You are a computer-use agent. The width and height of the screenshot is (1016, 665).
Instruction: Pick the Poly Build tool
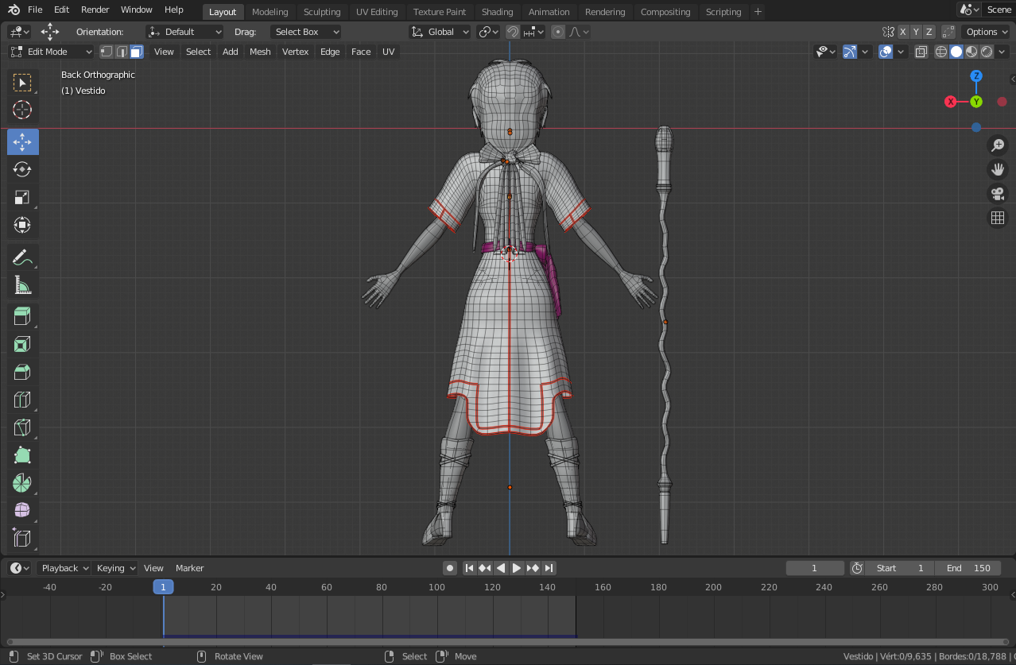coord(22,455)
